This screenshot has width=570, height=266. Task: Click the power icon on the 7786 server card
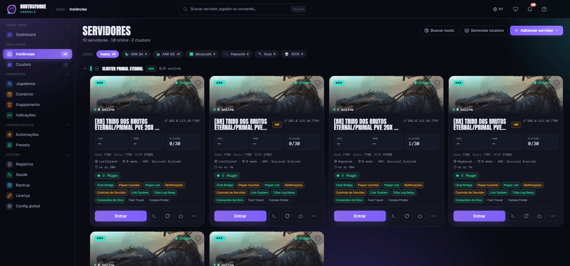click(x=539, y=216)
